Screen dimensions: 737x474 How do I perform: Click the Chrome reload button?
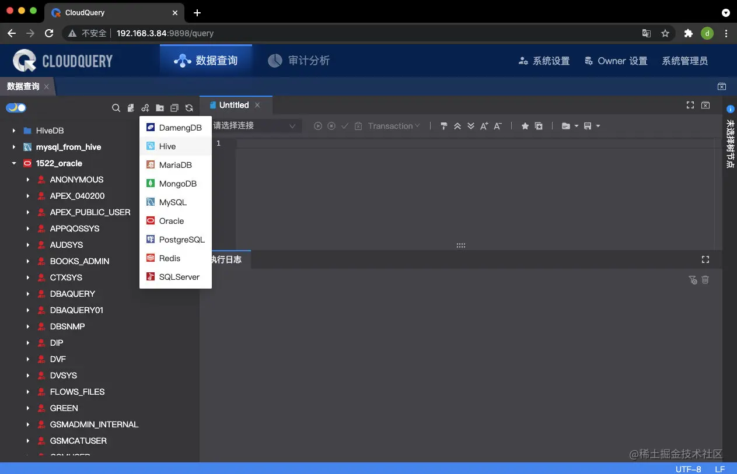[x=49, y=33]
